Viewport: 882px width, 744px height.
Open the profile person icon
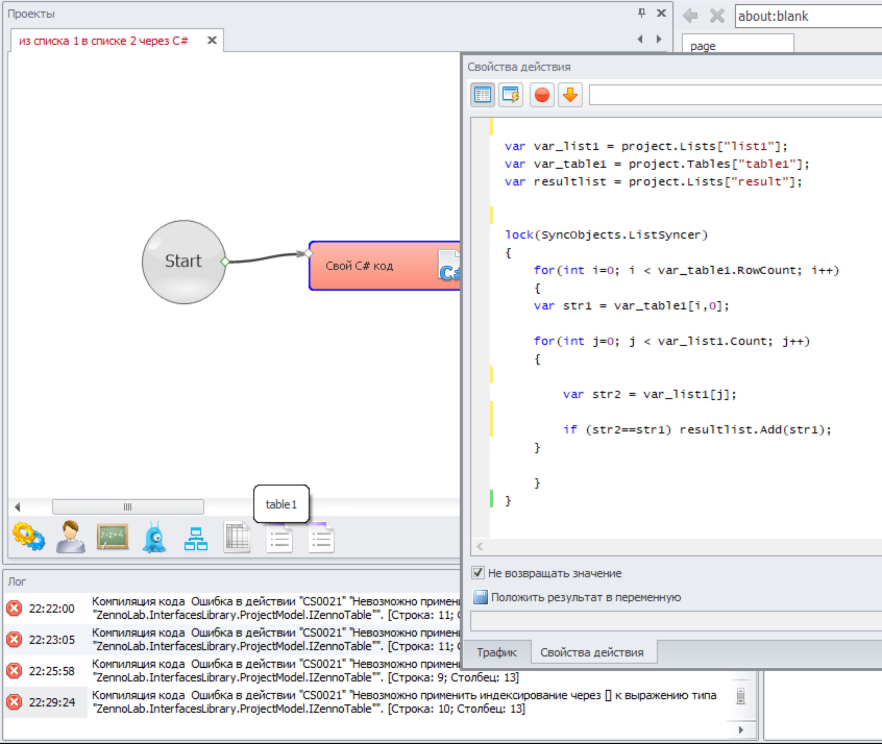coord(70,537)
